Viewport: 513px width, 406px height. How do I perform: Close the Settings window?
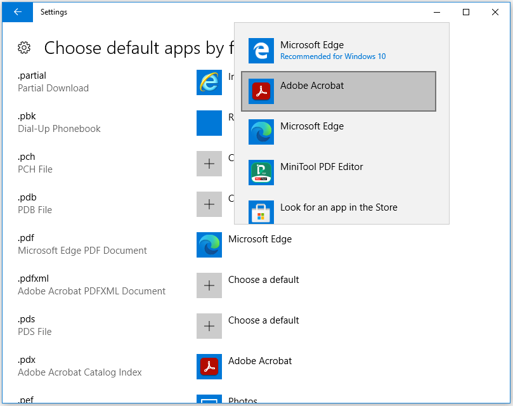tap(495, 13)
